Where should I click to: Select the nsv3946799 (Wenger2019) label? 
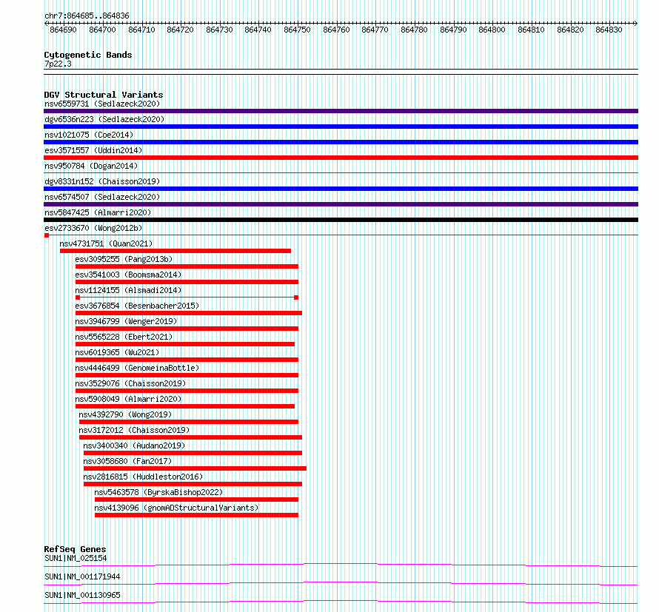[126, 321]
